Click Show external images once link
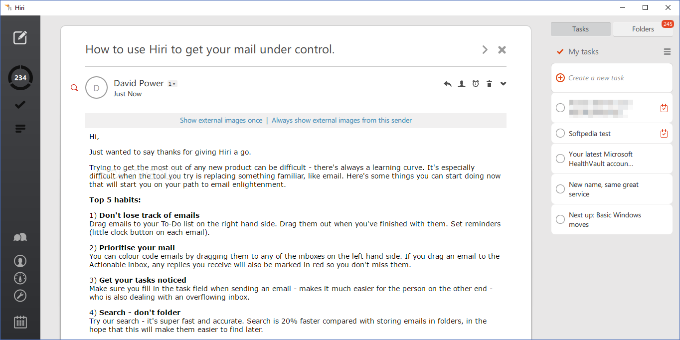The height and width of the screenshot is (340, 680). (x=221, y=120)
